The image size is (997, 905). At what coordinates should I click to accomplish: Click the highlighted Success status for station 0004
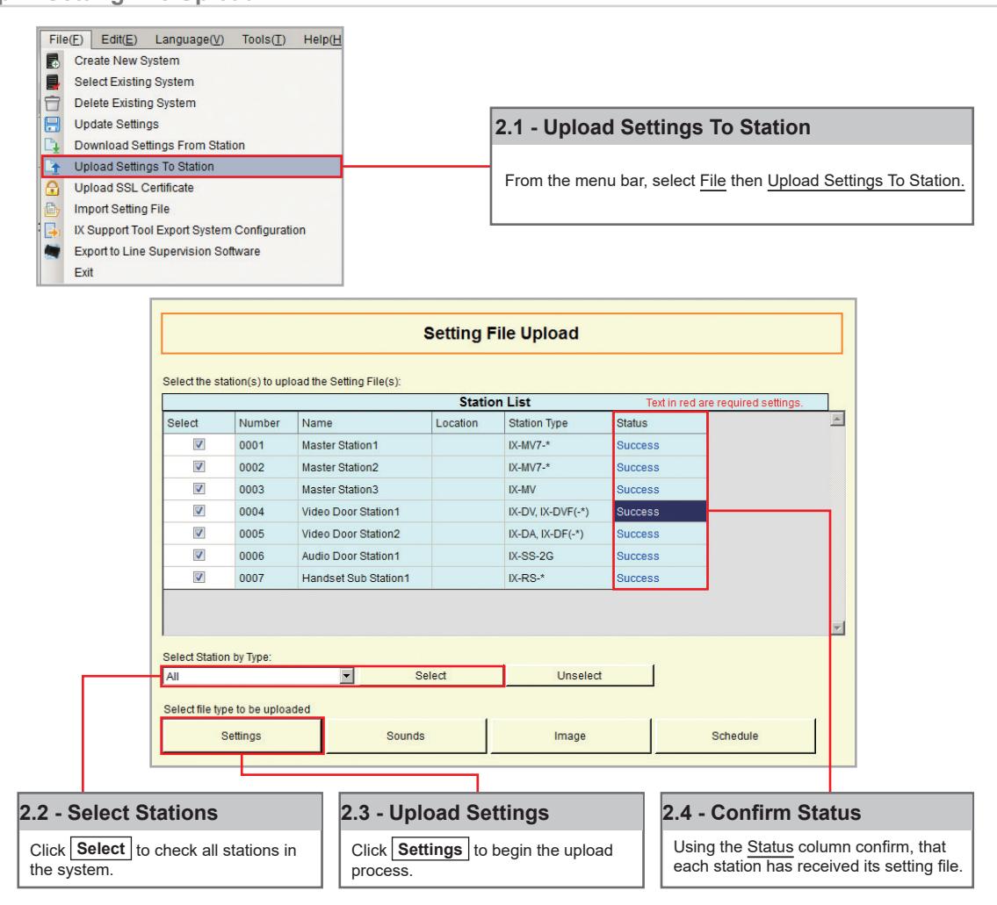[660, 512]
